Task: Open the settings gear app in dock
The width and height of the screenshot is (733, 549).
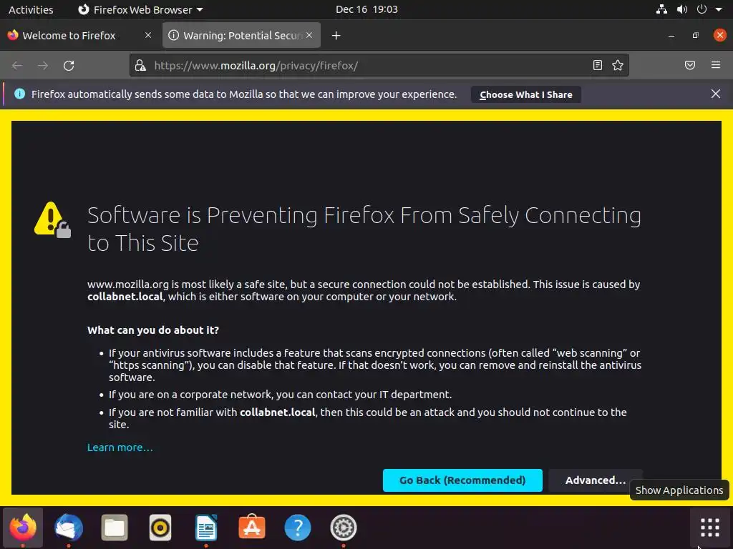Action: [343, 528]
